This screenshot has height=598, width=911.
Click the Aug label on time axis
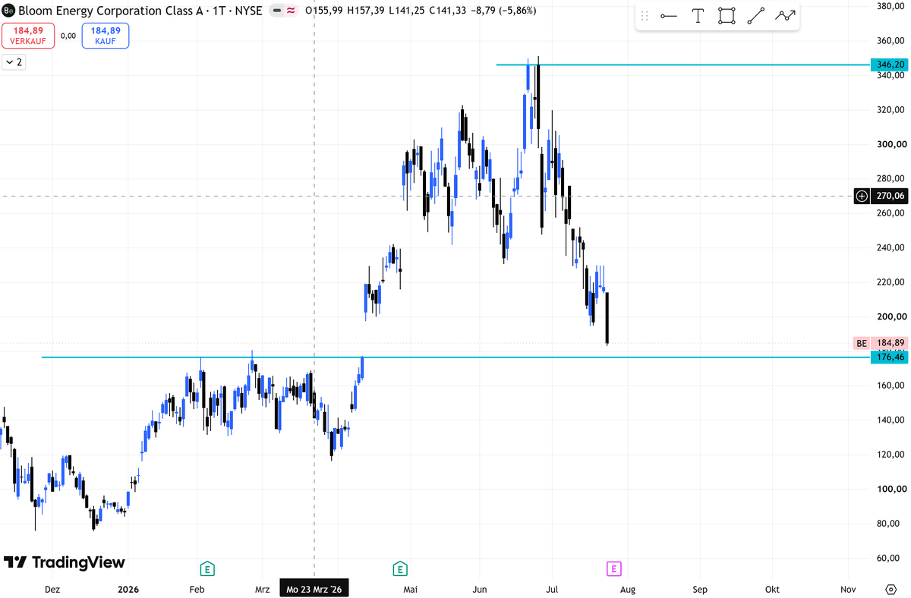pyautogui.click(x=628, y=589)
